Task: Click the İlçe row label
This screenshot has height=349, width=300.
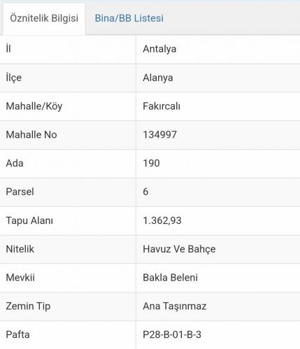Action: pyautogui.click(x=14, y=78)
